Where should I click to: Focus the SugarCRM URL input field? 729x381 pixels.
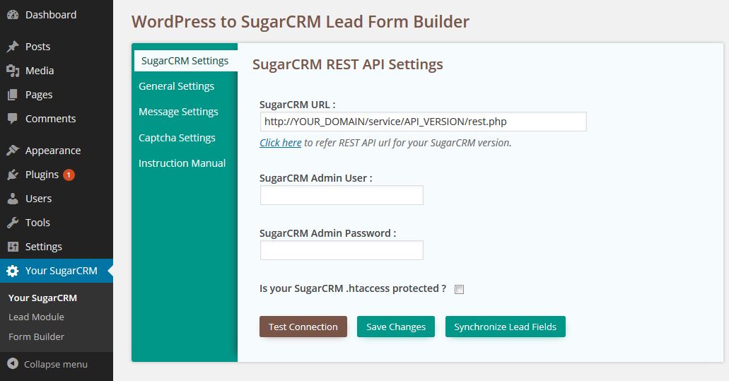coord(423,122)
